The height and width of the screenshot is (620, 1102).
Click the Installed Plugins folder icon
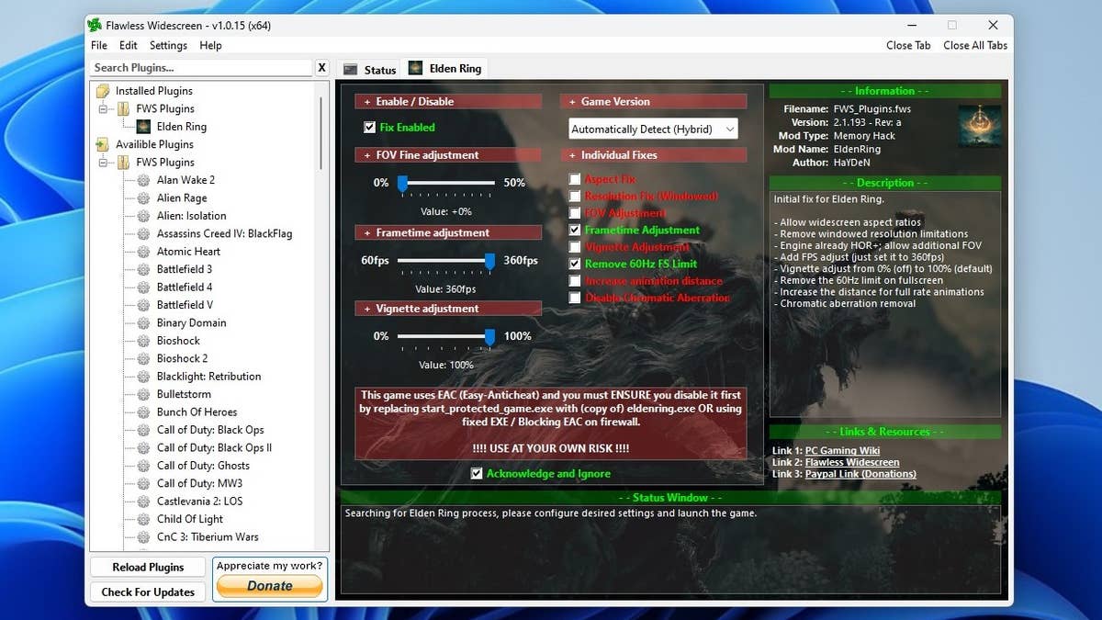click(x=103, y=90)
